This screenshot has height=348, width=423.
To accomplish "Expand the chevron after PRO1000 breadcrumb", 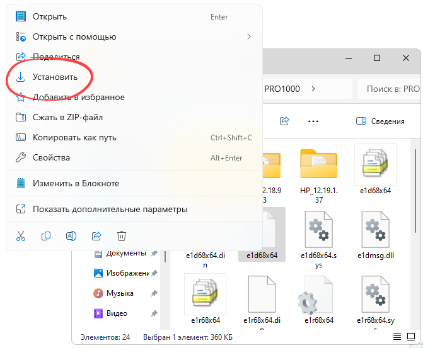I will pos(313,89).
